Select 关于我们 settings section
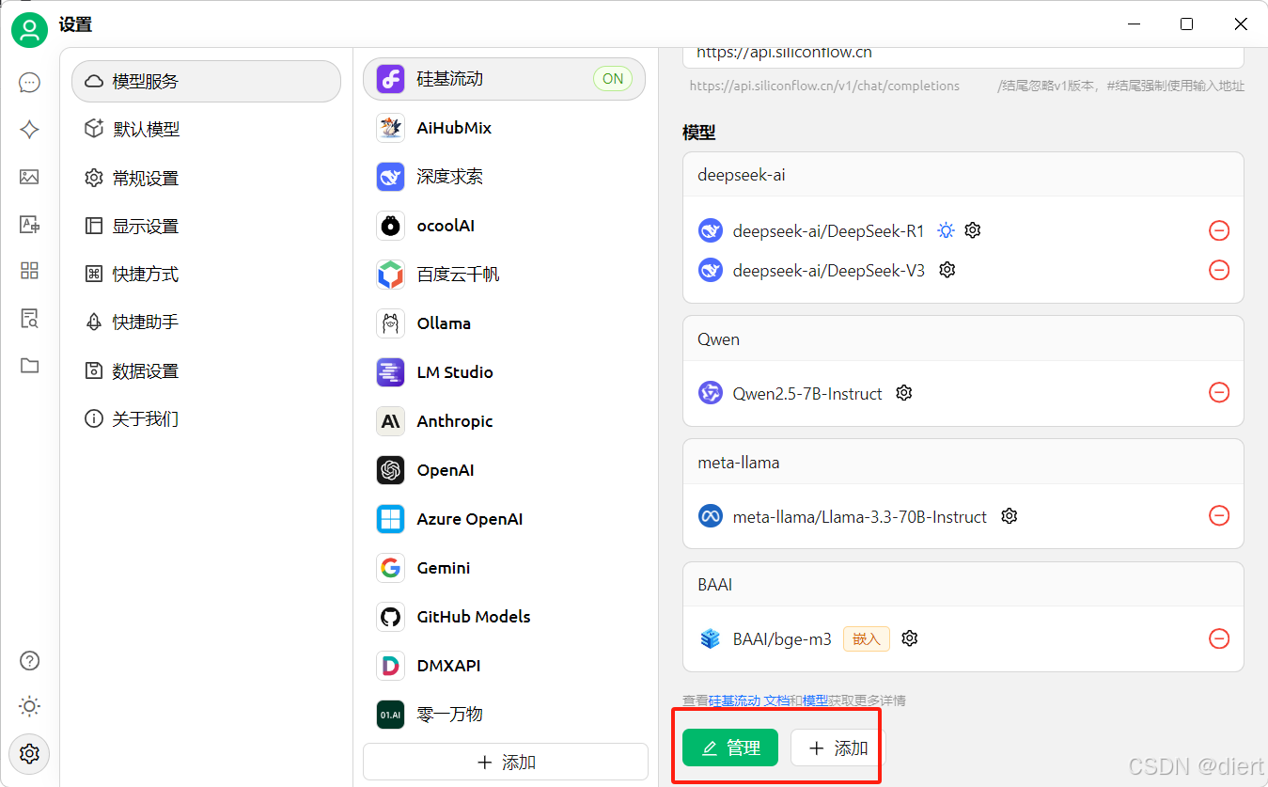Viewport: 1268px width, 787px height. pyautogui.click(x=206, y=418)
